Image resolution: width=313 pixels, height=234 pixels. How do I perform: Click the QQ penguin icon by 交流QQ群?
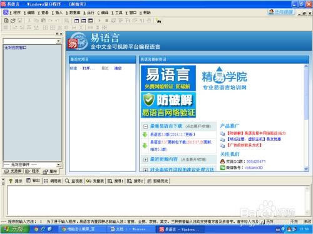click(x=223, y=161)
